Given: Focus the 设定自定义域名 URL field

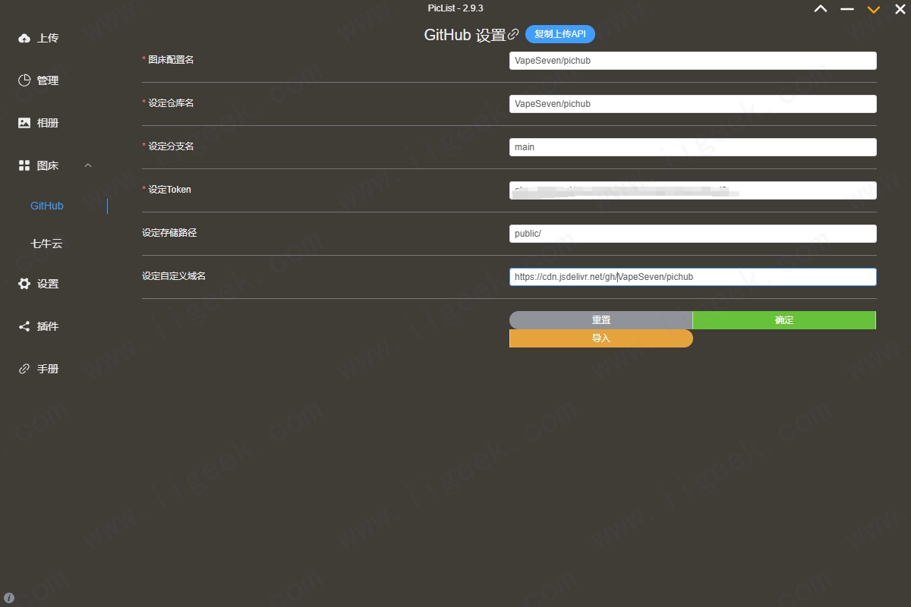Looking at the screenshot, I should coord(693,277).
